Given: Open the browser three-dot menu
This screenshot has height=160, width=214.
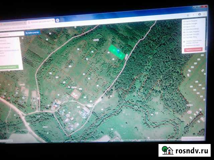Looking at the screenshot, I should (204, 14).
